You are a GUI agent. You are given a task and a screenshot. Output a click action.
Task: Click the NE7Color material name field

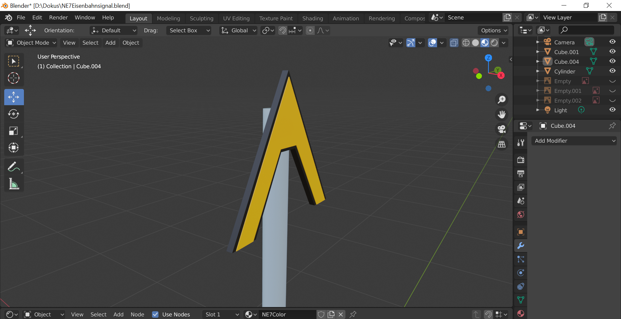coord(287,314)
